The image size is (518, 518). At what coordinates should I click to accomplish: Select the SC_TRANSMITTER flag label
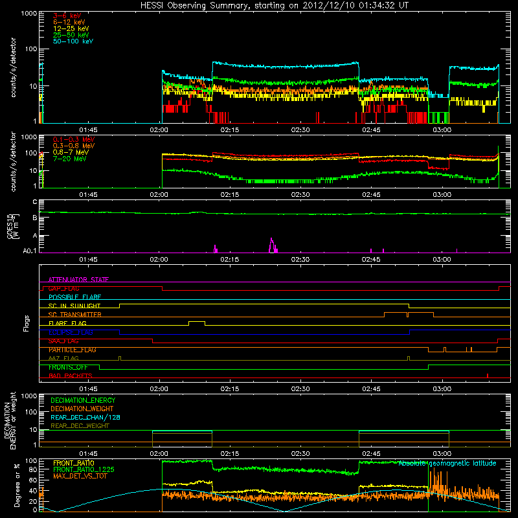(74, 315)
